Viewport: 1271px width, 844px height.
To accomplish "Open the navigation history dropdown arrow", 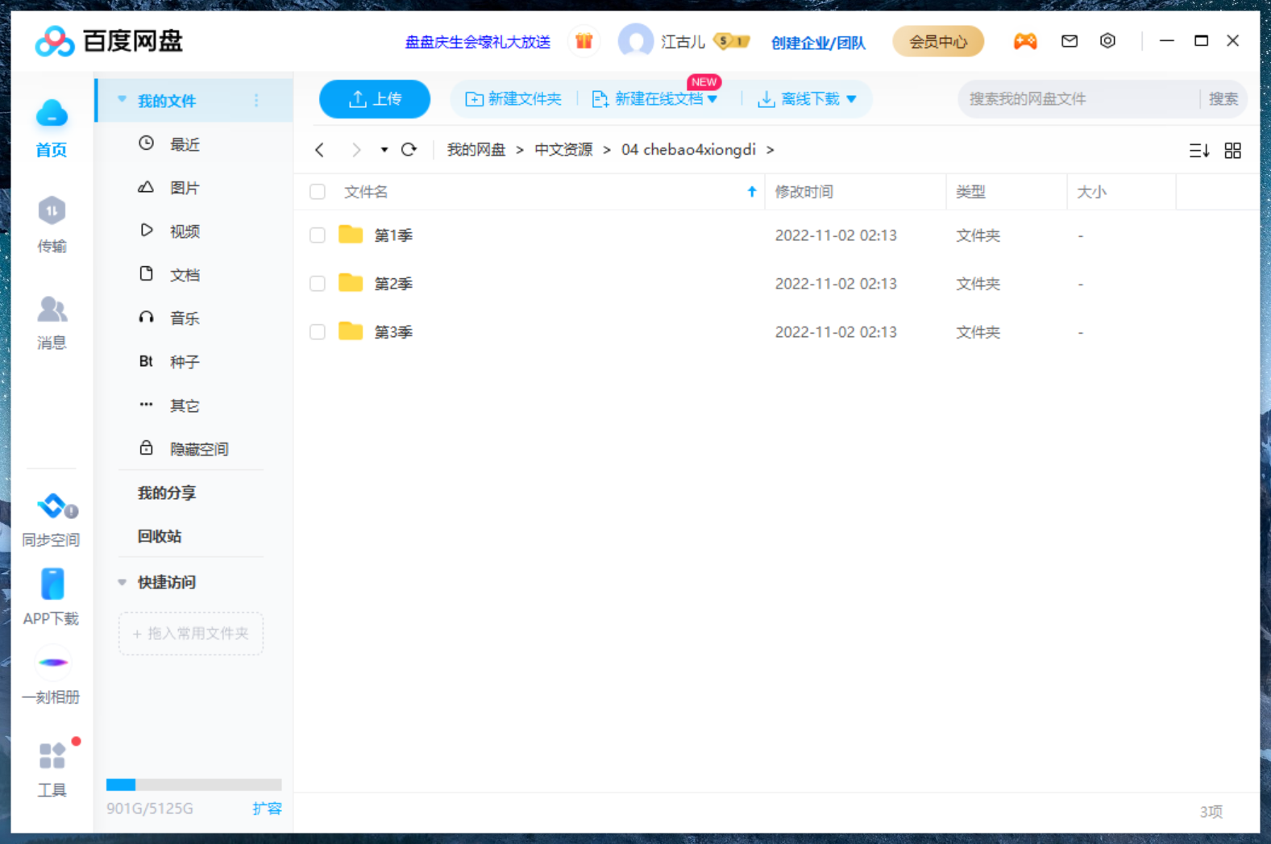I will click(x=384, y=150).
